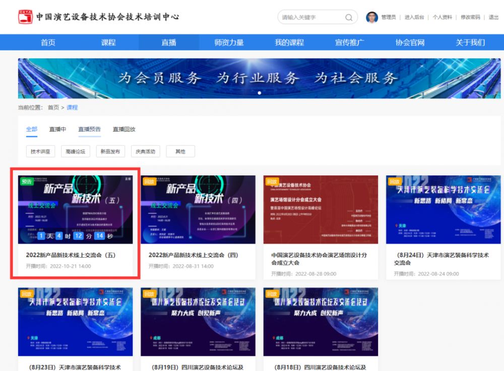Open the 新产品新技术（五） thumbnail
504x371 pixels.
click(x=75, y=210)
